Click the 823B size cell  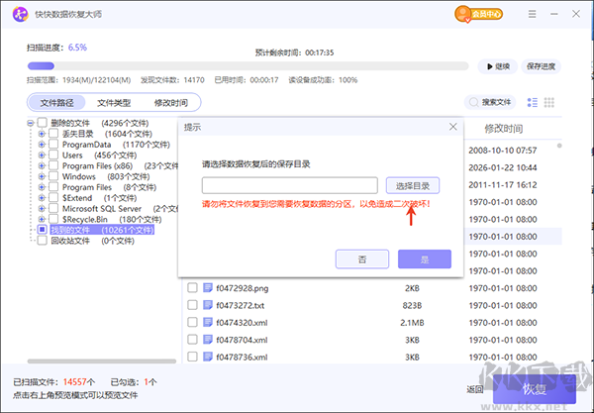click(x=412, y=305)
